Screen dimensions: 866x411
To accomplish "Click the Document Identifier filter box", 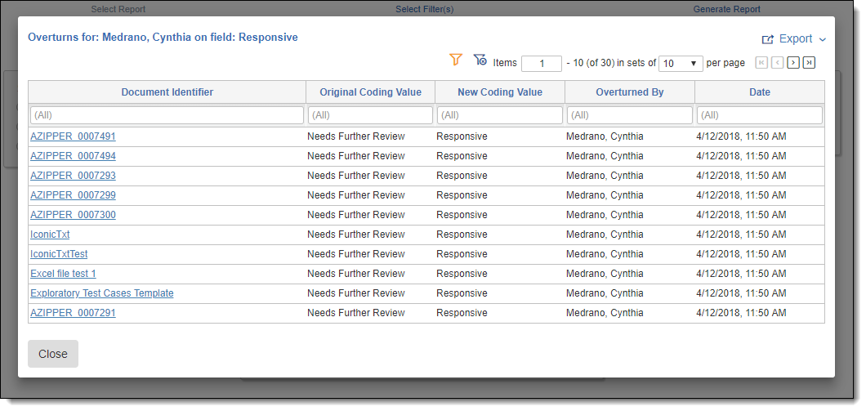I will (x=167, y=115).
